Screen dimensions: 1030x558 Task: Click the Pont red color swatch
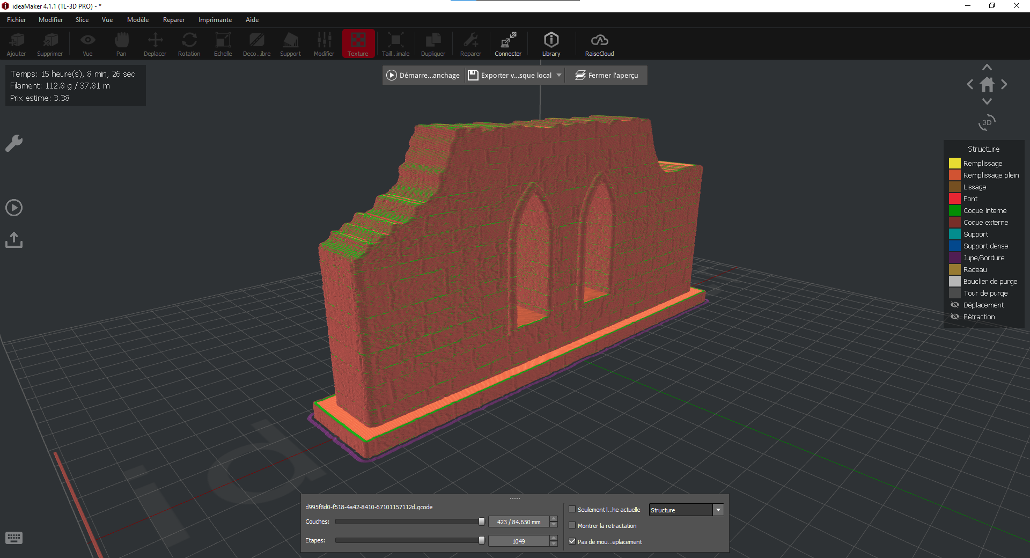955,199
